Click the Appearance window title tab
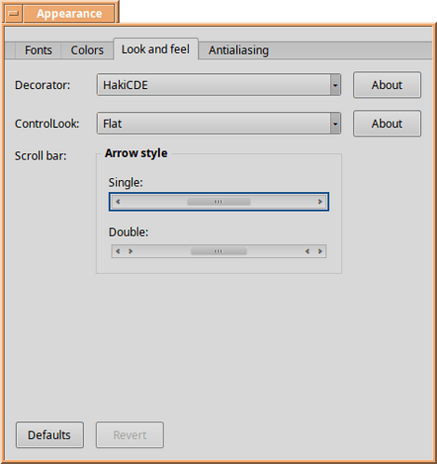437x464 pixels. pyautogui.click(x=70, y=14)
